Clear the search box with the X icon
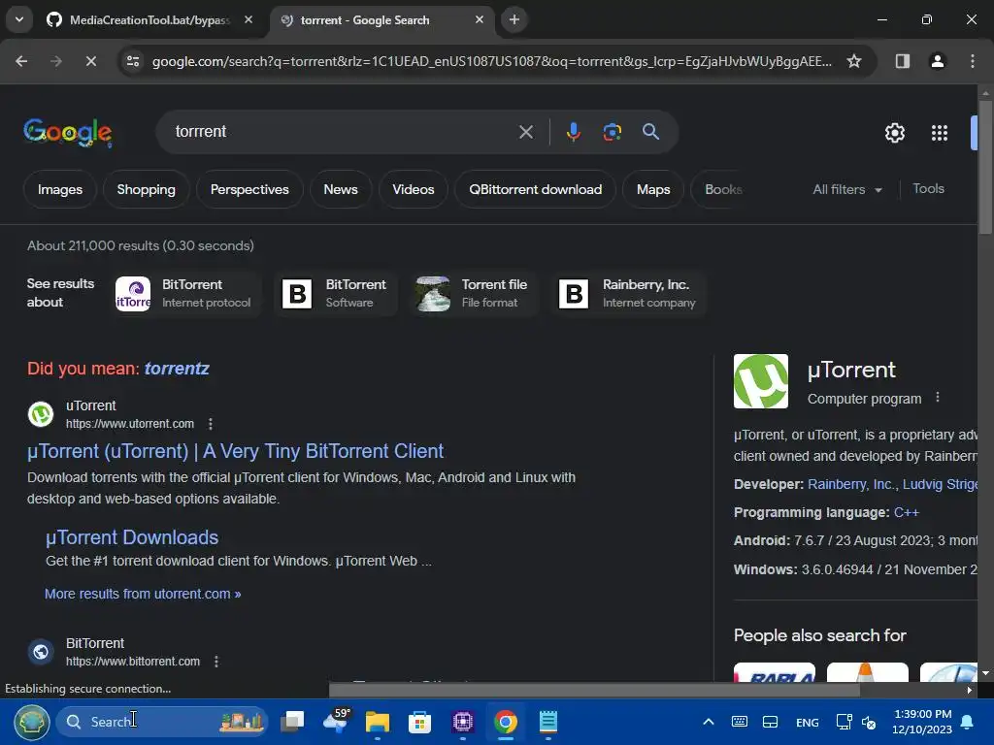 pyautogui.click(x=525, y=132)
